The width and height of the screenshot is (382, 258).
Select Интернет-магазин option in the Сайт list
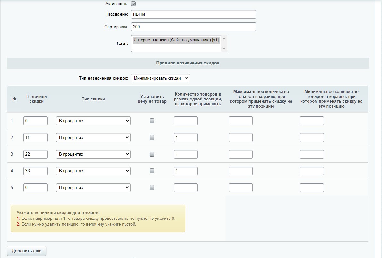176,40
